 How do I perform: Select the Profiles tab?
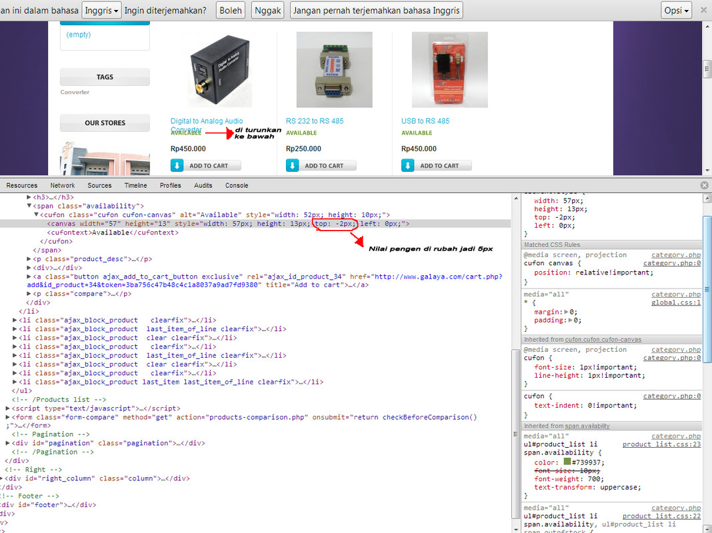tap(170, 185)
